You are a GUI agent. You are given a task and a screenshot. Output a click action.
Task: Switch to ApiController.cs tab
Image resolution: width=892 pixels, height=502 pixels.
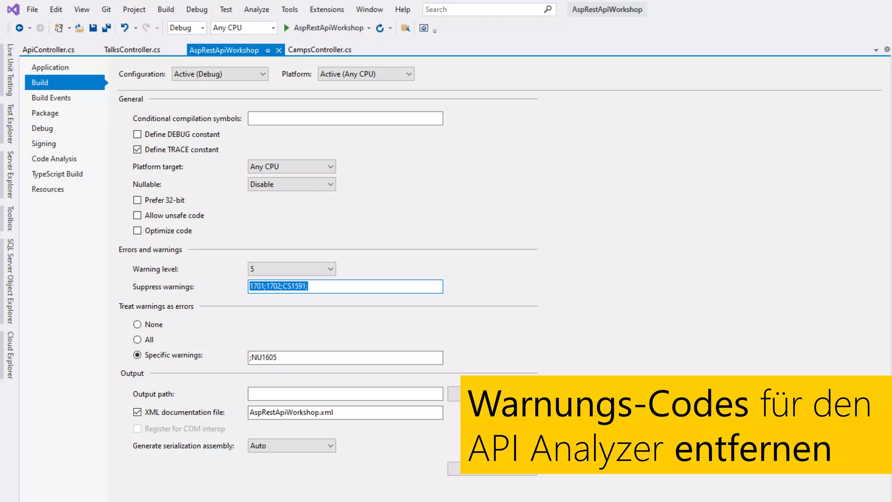tap(48, 50)
